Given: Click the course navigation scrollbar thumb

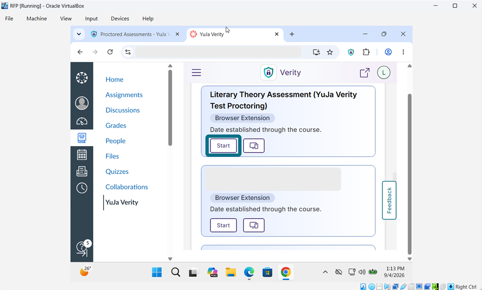Looking at the screenshot, I should (170, 107).
